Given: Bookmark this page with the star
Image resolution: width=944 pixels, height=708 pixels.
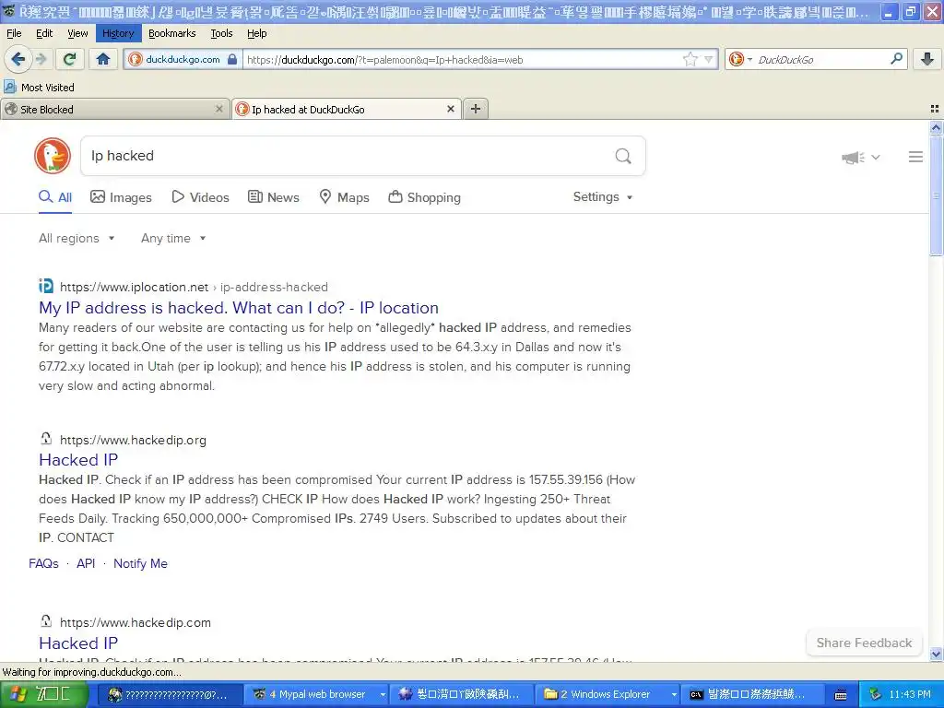Looking at the screenshot, I should click(690, 59).
